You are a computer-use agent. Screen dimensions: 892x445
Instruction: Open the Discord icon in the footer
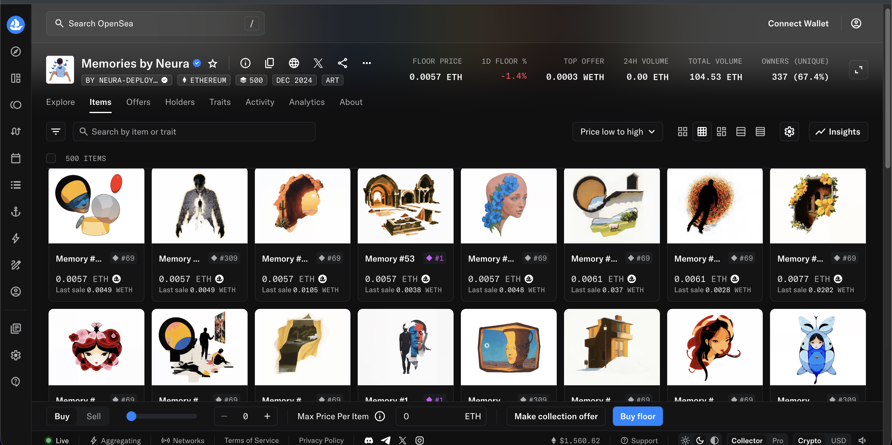(369, 440)
